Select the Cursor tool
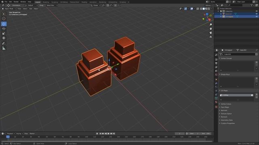Viewport: 259px width, 145px height. click(x=4, y=19)
